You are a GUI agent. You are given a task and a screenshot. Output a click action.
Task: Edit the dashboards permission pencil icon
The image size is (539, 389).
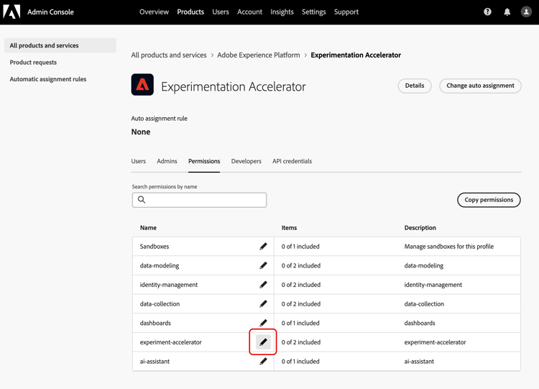point(263,323)
